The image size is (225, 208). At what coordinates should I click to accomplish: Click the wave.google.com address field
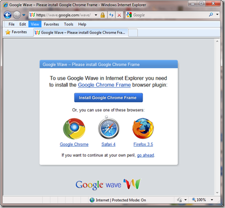coord(63,15)
